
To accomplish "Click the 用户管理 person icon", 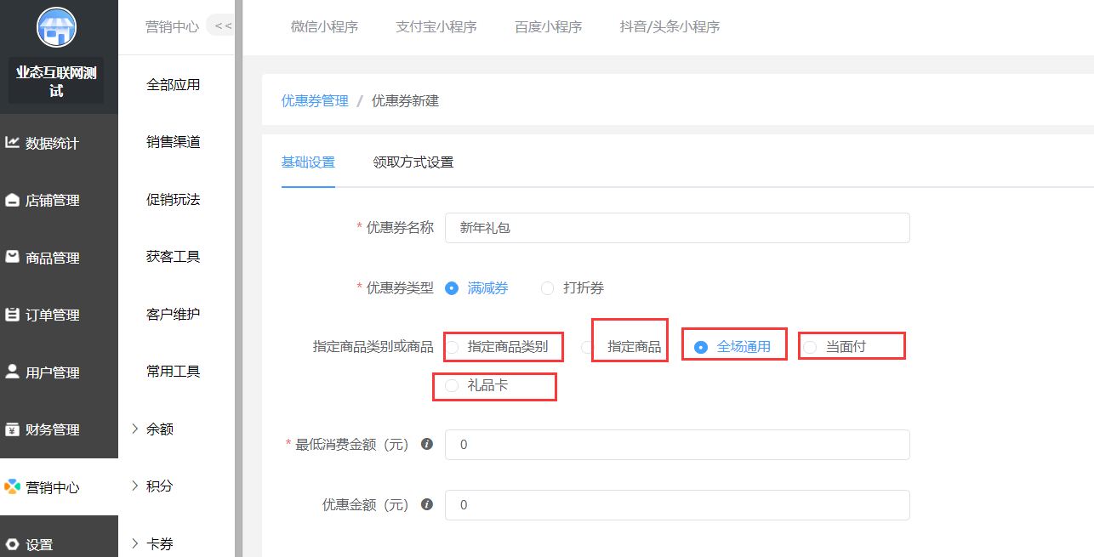I will pyautogui.click(x=12, y=372).
